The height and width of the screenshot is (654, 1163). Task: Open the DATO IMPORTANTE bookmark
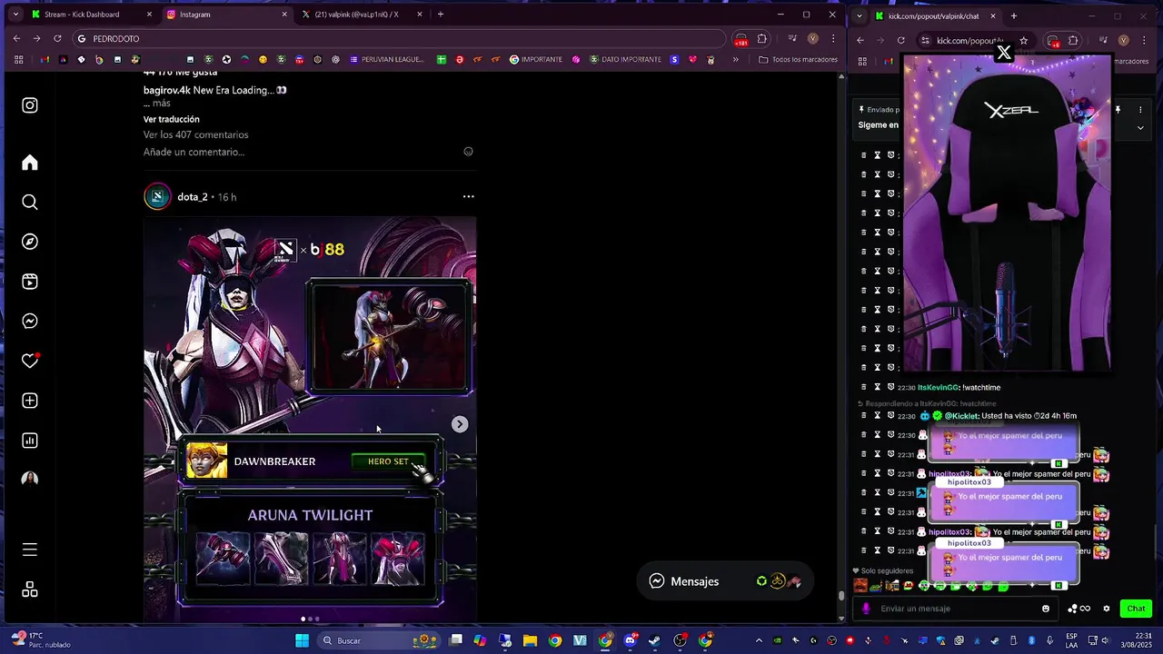click(625, 60)
